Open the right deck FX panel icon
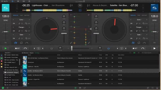The width and height of the screenshot is (161, 90). coord(133,43)
